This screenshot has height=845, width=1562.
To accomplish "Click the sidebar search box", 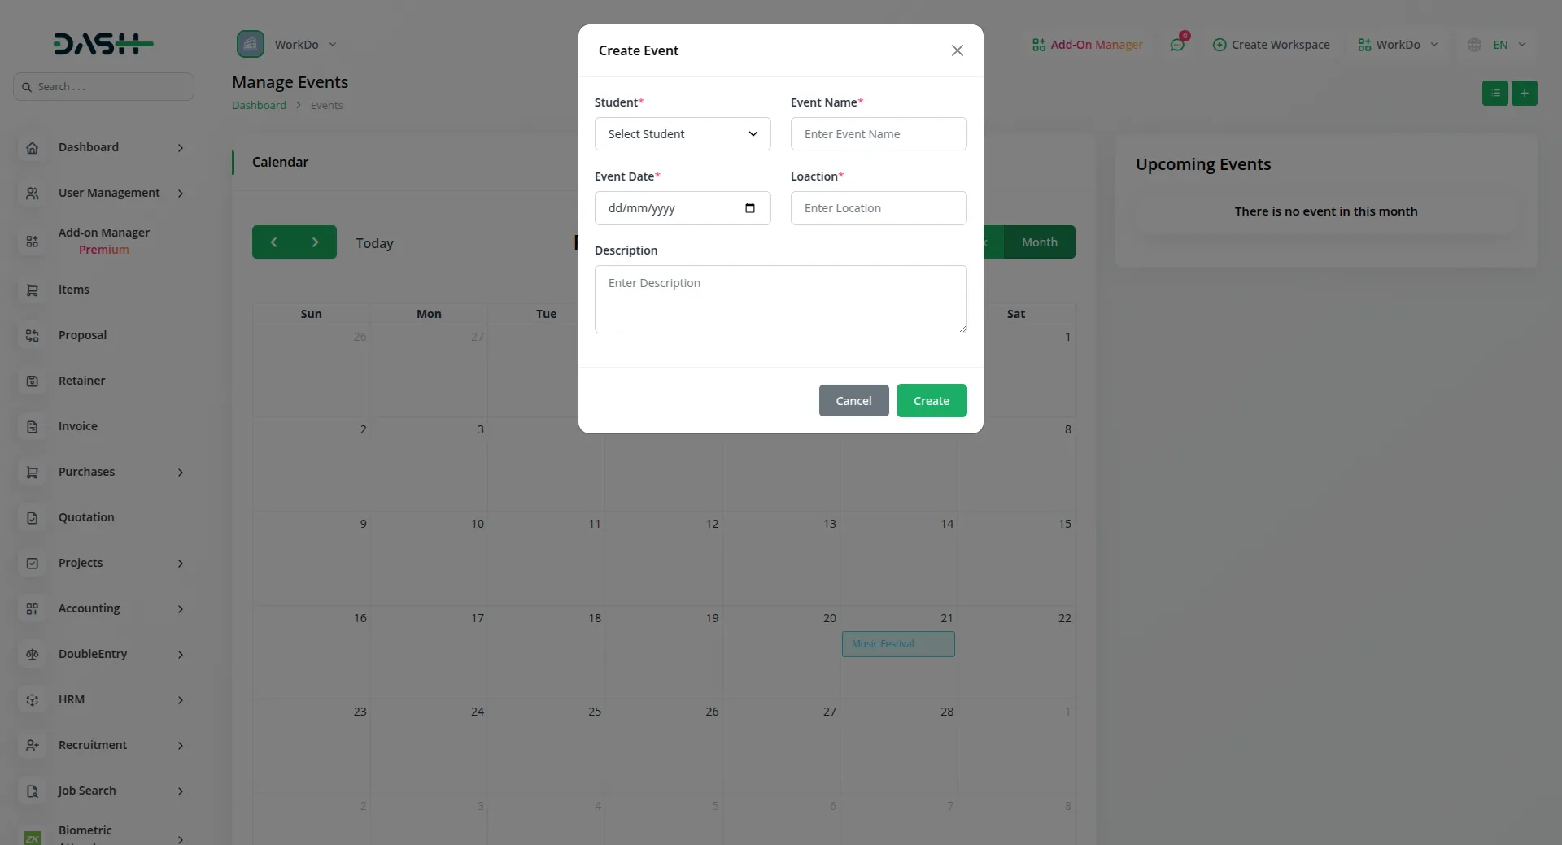I will pos(103,87).
